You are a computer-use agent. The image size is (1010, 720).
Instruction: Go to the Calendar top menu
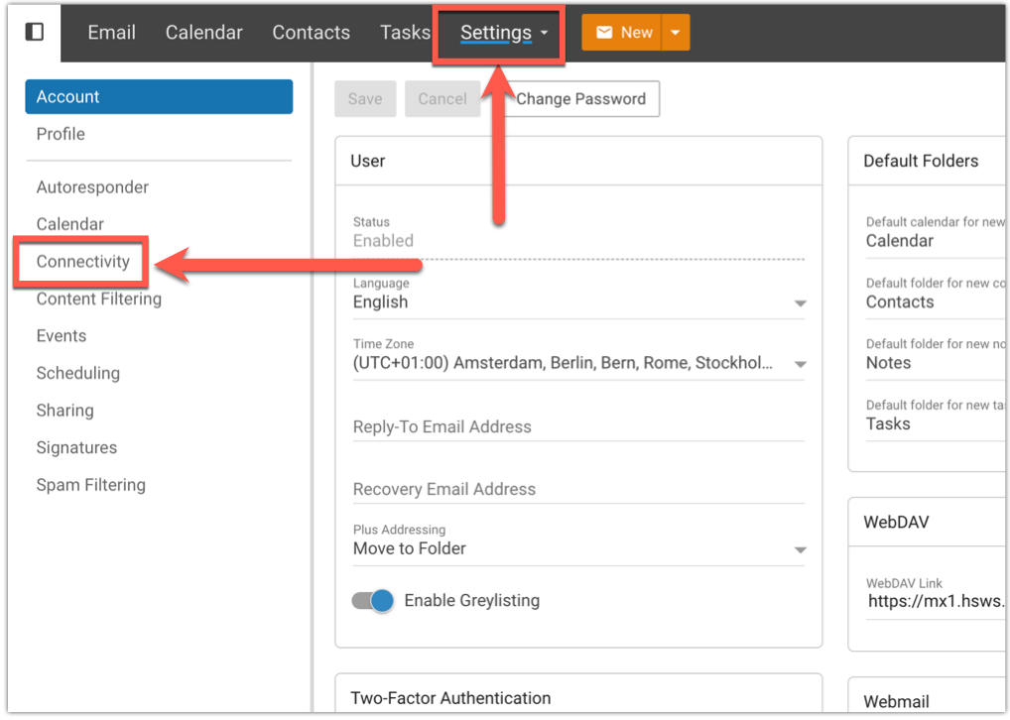coord(203,33)
